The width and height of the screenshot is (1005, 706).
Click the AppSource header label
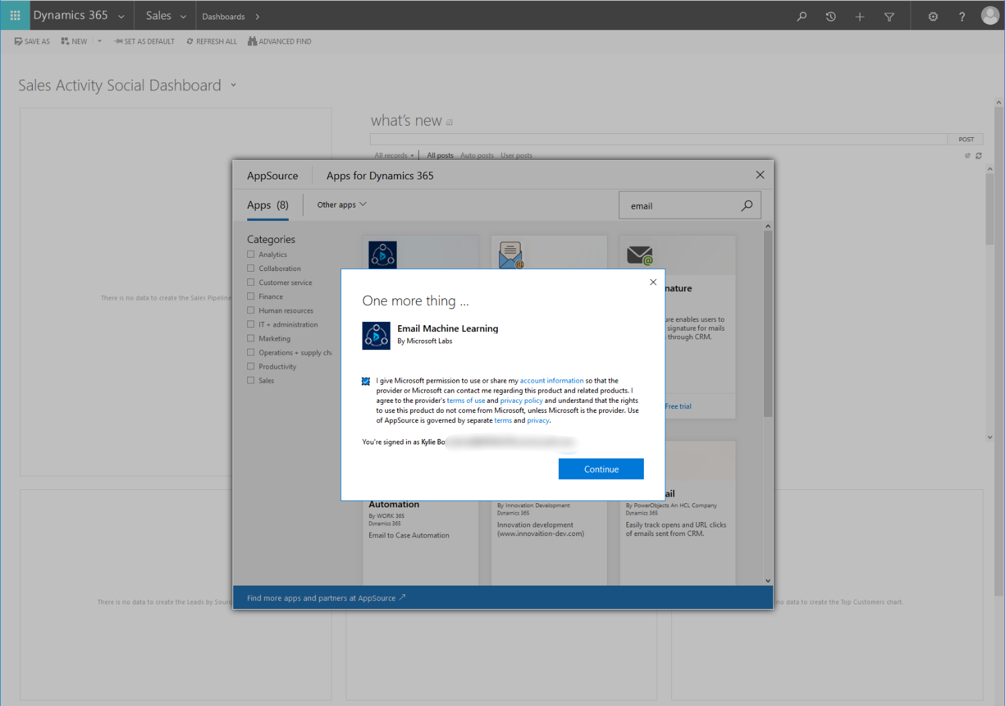click(273, 175)
